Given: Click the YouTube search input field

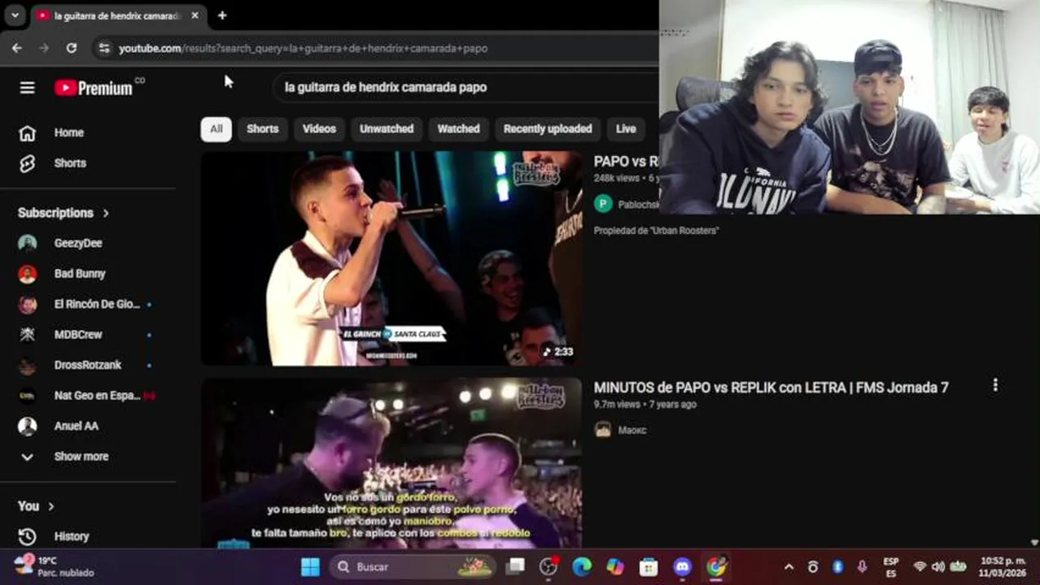Looking at the screenshot, I should coord(465,87).
